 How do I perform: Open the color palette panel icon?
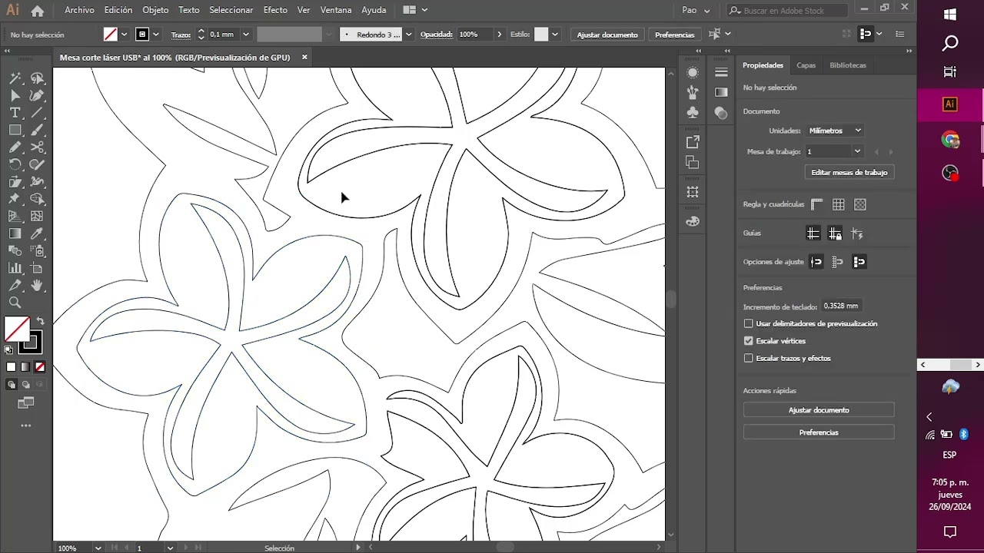pos(693,221)
